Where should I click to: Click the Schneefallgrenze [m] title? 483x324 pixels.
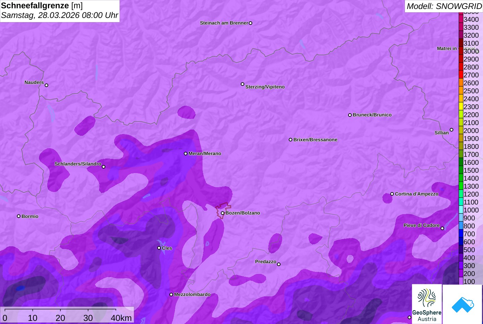(x=42, y=6)
